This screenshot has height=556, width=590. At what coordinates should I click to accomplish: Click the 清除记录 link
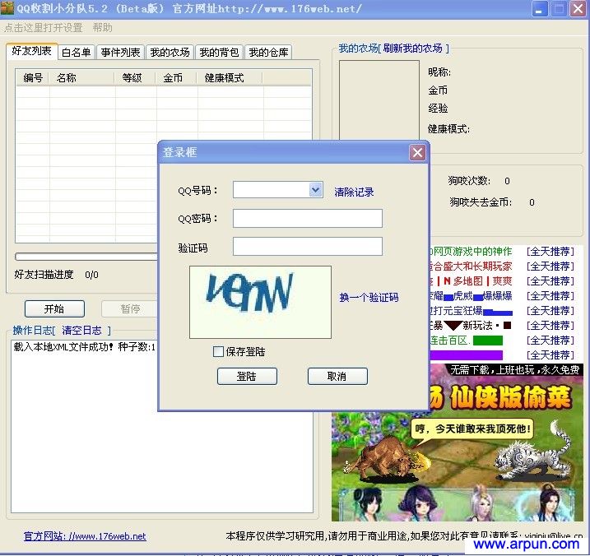click(354, 192)
